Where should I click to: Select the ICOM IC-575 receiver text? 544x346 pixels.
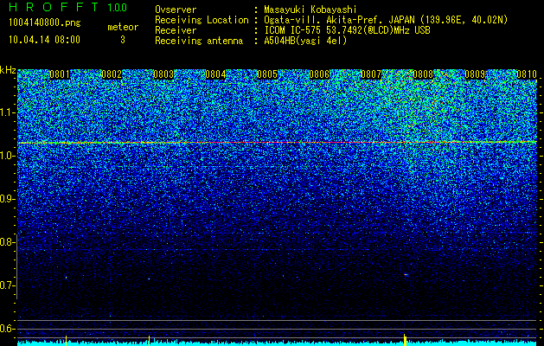347,30
